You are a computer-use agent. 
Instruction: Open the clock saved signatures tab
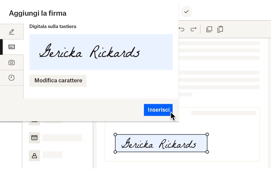pyautogui.click(x=12, y=78)
